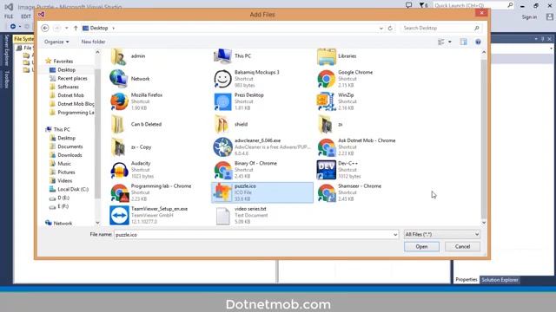Click the Cancel button
This screenshot has height=312, width=556.
[x=462, y=246]
